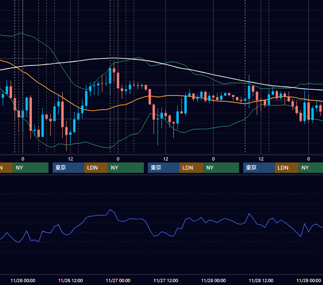Click the 11/27 00:00 date label

118,280
